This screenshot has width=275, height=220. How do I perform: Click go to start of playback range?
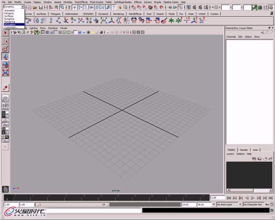tap(229, 198)
